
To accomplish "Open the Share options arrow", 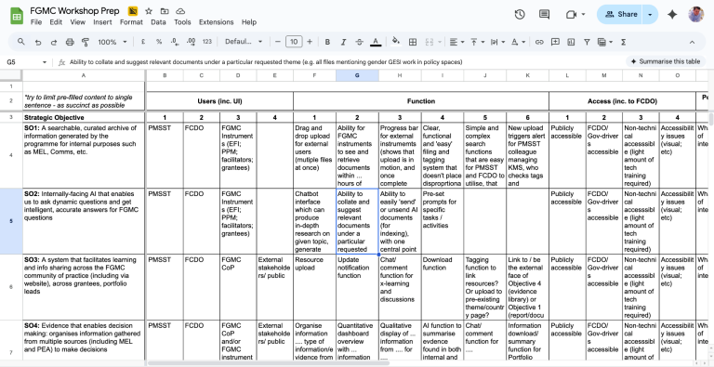I will 650,15.
